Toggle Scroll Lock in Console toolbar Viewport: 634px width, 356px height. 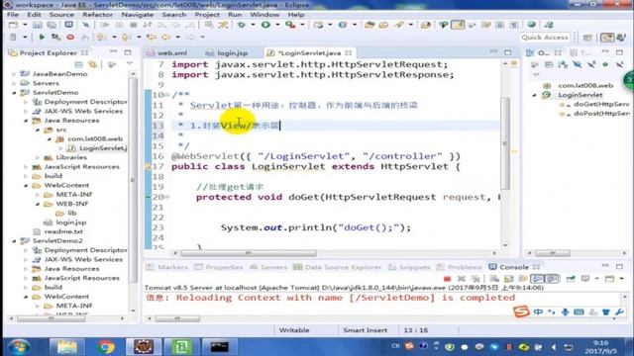coord(508,279)
